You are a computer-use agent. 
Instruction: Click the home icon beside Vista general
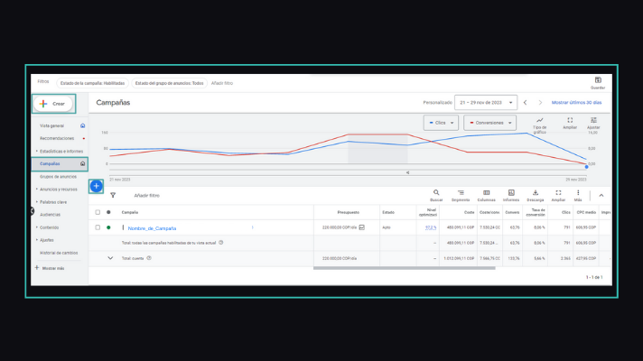pyautogui.click(x=83, y=125)
